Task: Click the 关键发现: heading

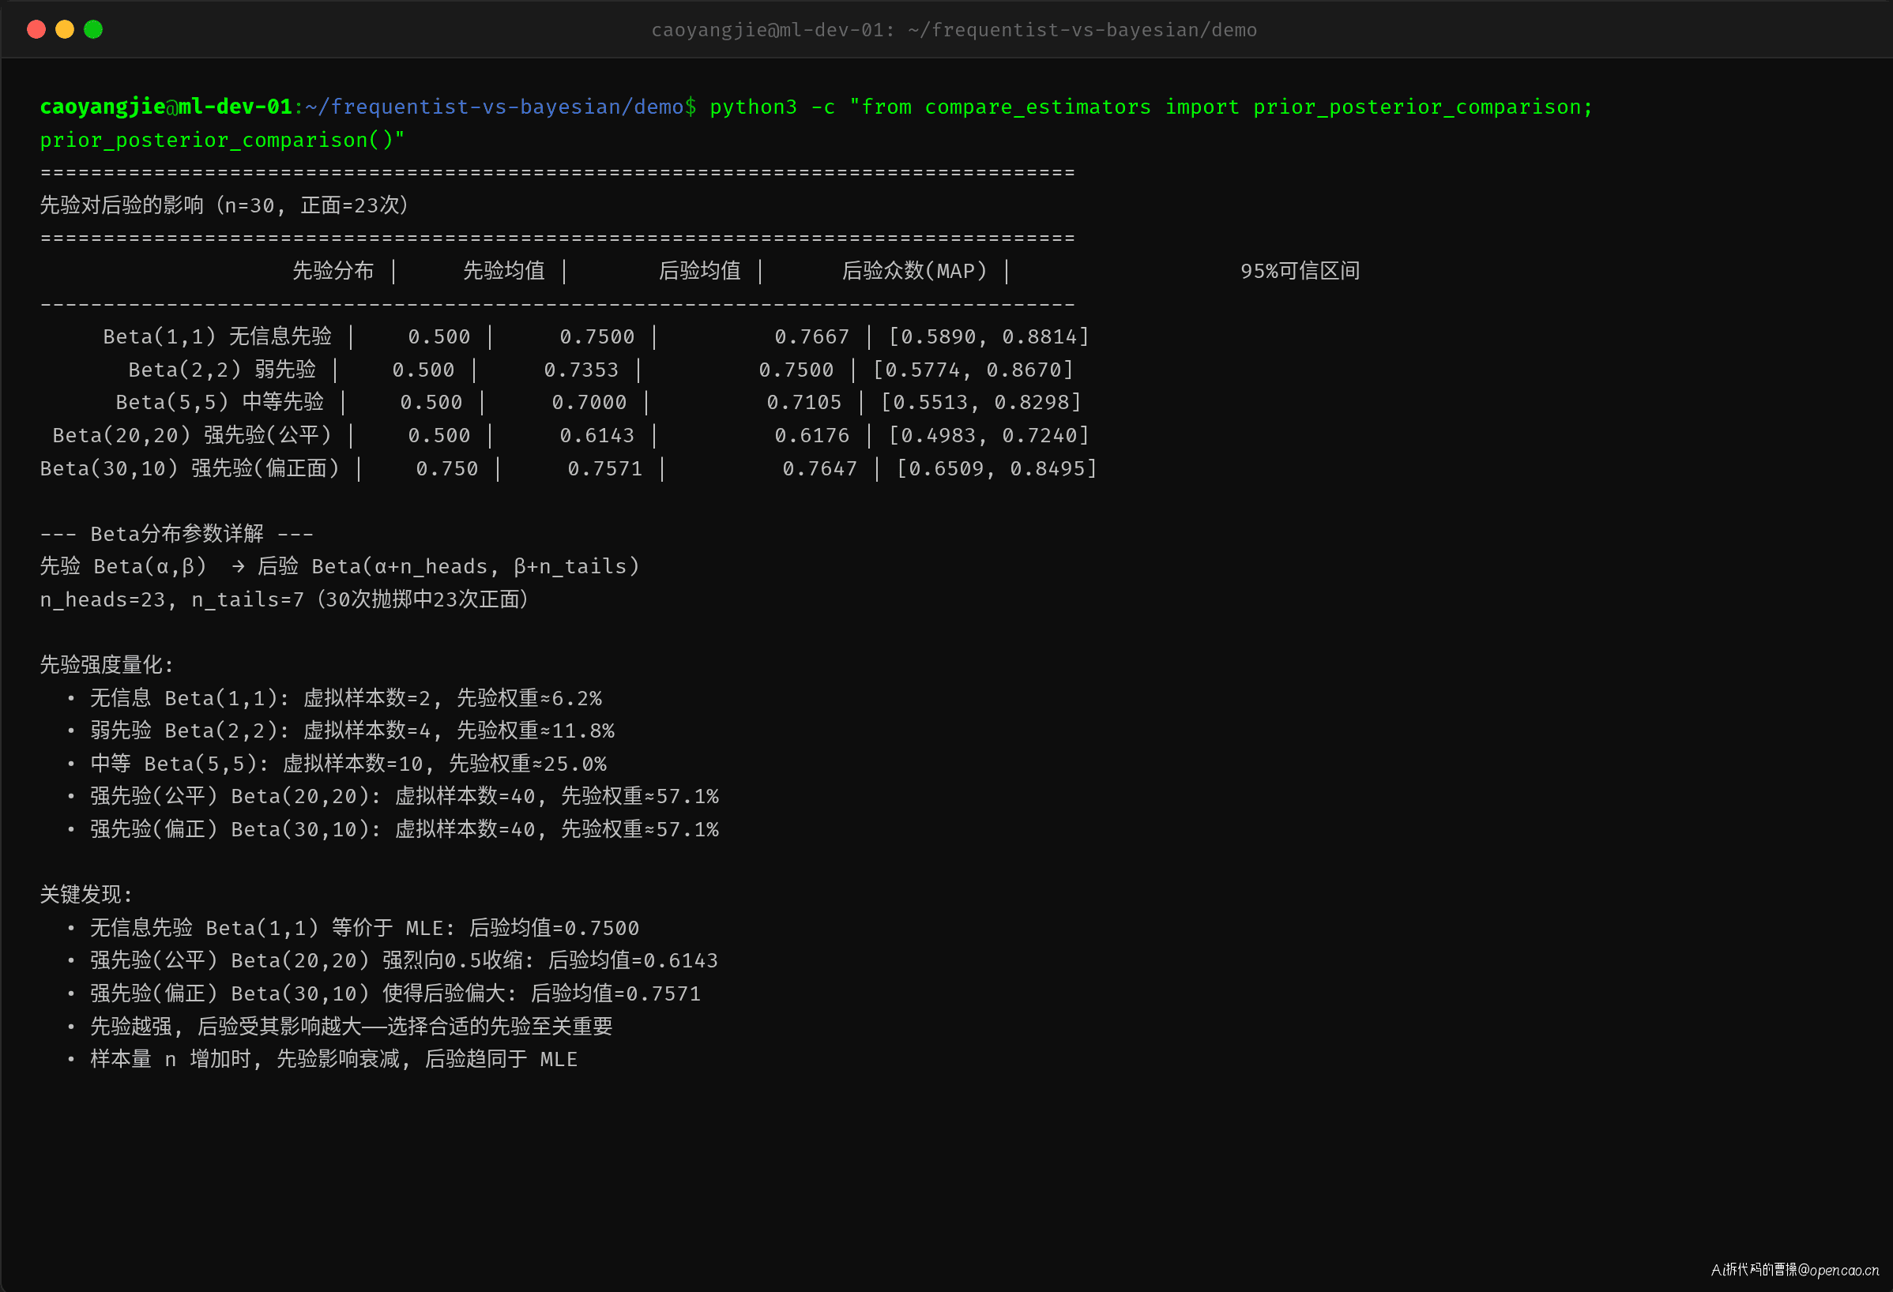Action: tap(86, 895)
